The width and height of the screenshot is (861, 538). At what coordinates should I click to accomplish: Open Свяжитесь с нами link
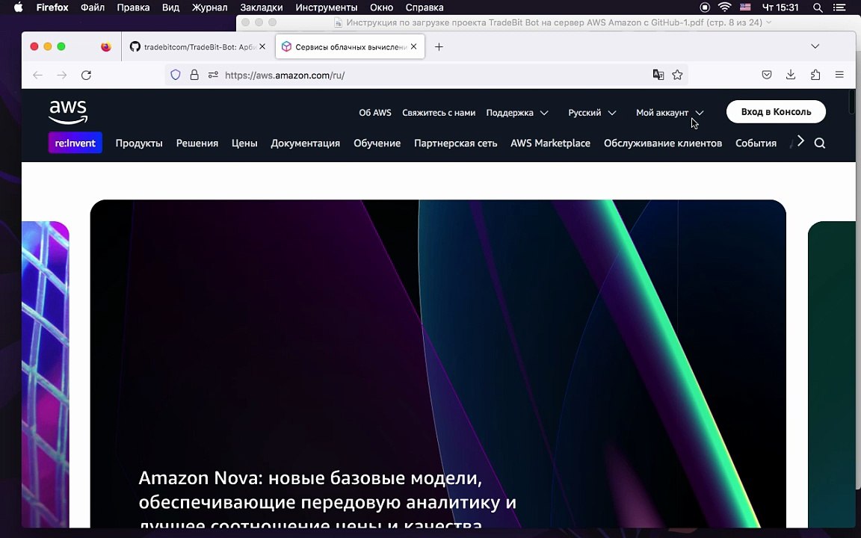(439, 113)
